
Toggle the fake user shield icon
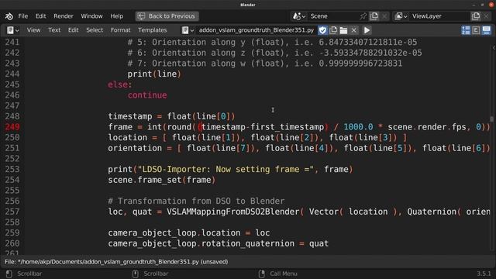[x=322, y=30]
